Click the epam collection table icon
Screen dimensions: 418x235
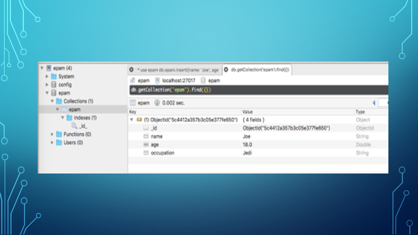pyautogui.click(x=64, y=110)
